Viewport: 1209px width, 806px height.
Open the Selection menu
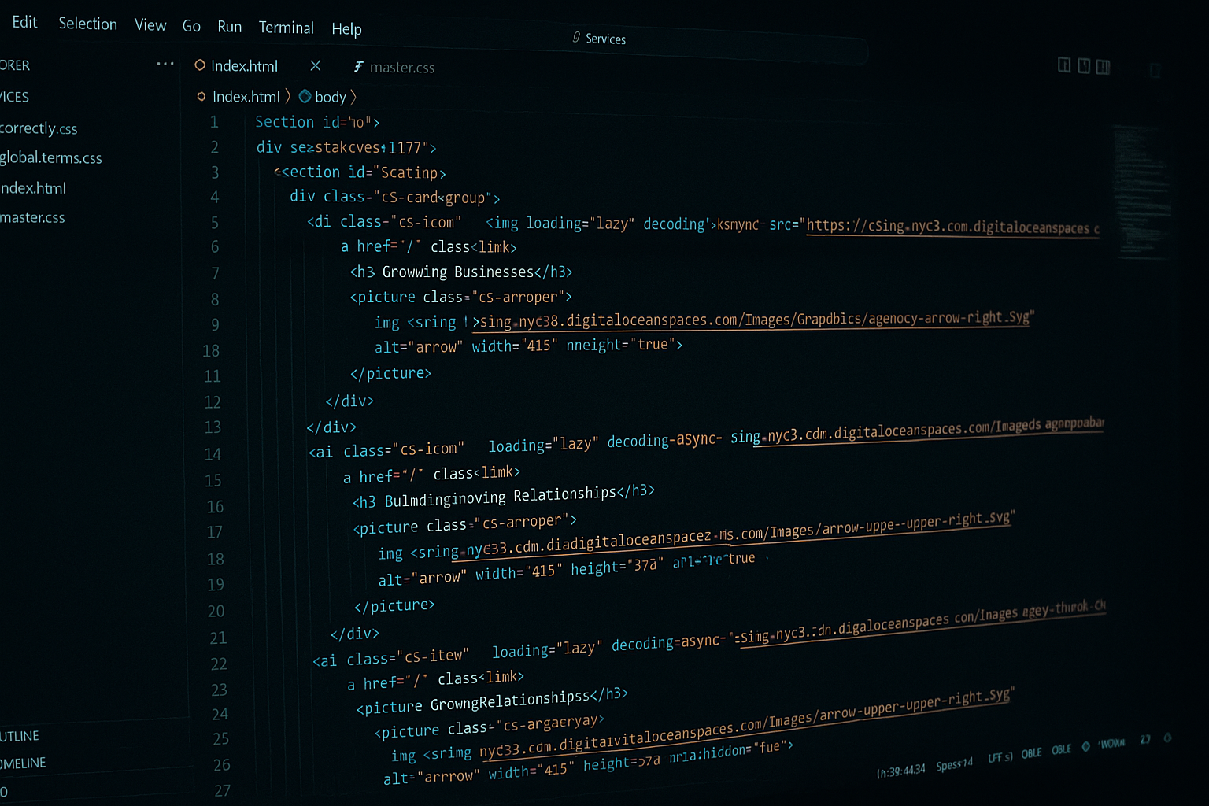click(87, 24)
